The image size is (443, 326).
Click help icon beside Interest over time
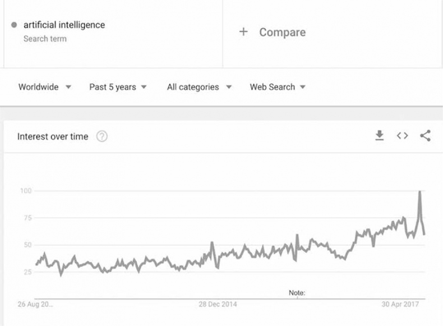[101, 136]
